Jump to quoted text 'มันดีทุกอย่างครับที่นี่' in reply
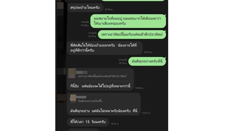This screenshot has width=234, height=131. coord(90,101)
